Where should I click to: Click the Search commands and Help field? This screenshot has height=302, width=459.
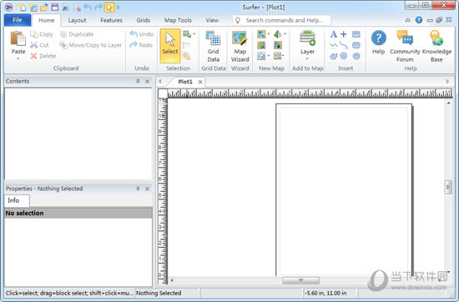281,20
